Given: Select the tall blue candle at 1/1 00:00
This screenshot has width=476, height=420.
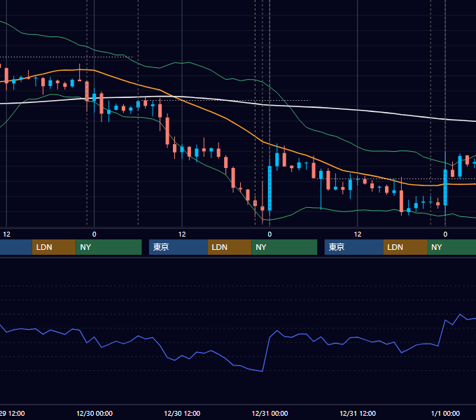Looking at the screenshot, I should click(x=445, y=187).
